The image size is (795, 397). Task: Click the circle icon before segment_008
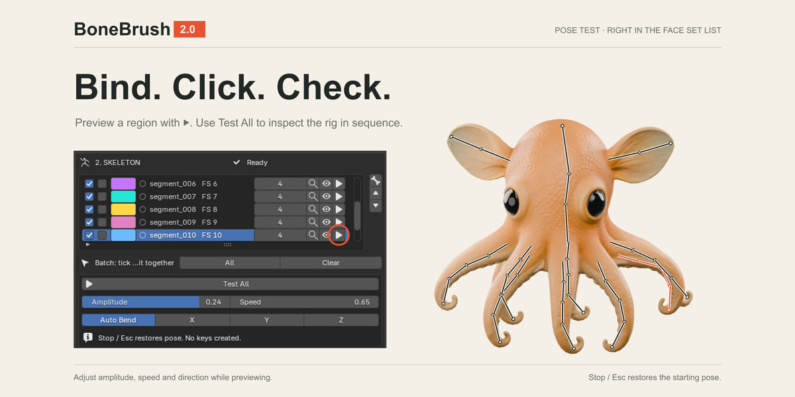pos(142,209)
